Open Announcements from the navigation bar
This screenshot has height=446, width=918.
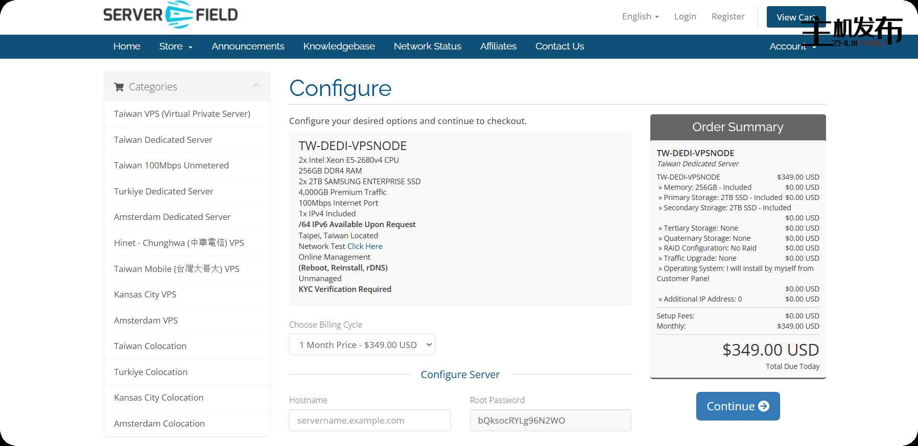(x=248, y=46)
